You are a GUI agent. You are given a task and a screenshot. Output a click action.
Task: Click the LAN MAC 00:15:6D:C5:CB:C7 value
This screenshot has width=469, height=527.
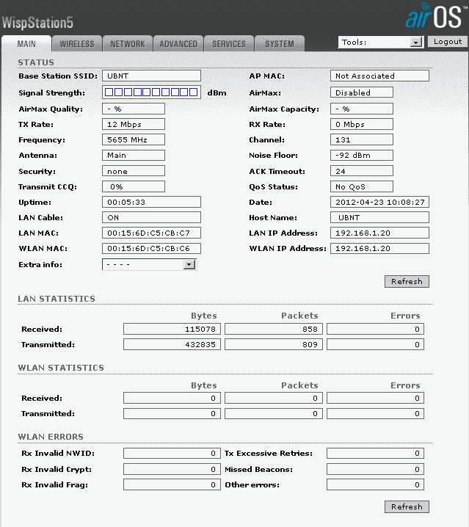coord(151,233)
